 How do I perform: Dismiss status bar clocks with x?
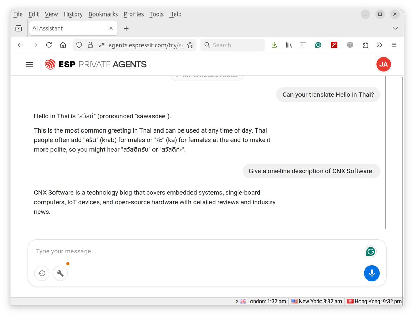[x=237, y=302]
